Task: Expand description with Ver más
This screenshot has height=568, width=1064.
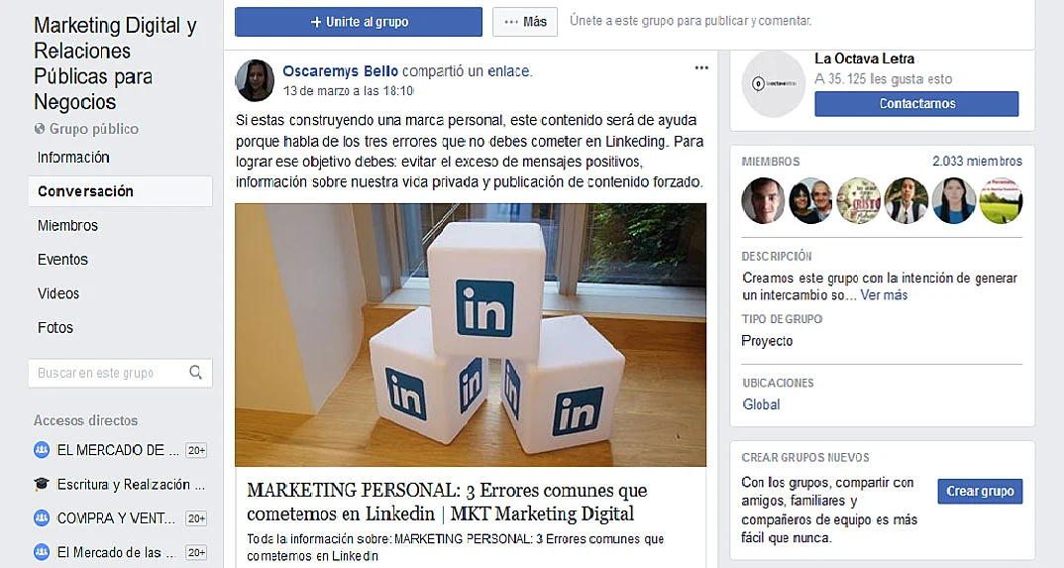Action: tap(884, 295)
